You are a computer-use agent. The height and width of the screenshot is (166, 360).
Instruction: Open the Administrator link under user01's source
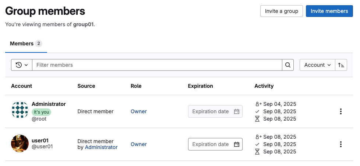[101, 147]
